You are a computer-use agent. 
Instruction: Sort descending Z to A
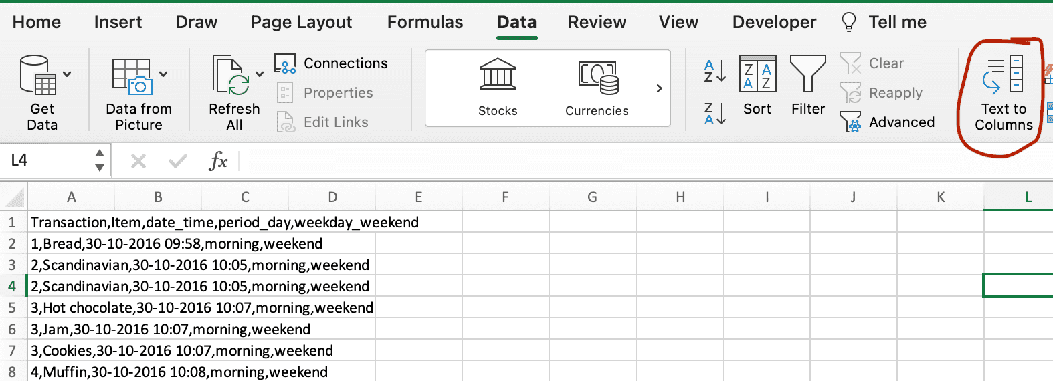tap(714, 113)
